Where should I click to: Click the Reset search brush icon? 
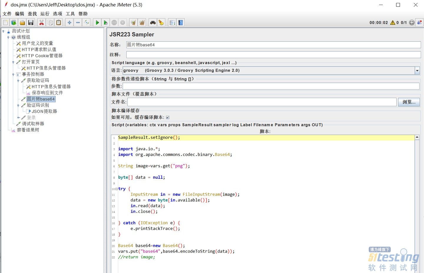pyautogui.click(x=161, y=23)
